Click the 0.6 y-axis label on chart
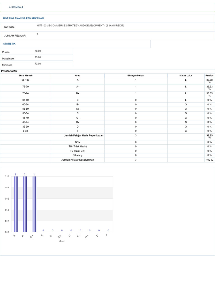This screenshot has width=215, height=287. (x=7, y=199)
